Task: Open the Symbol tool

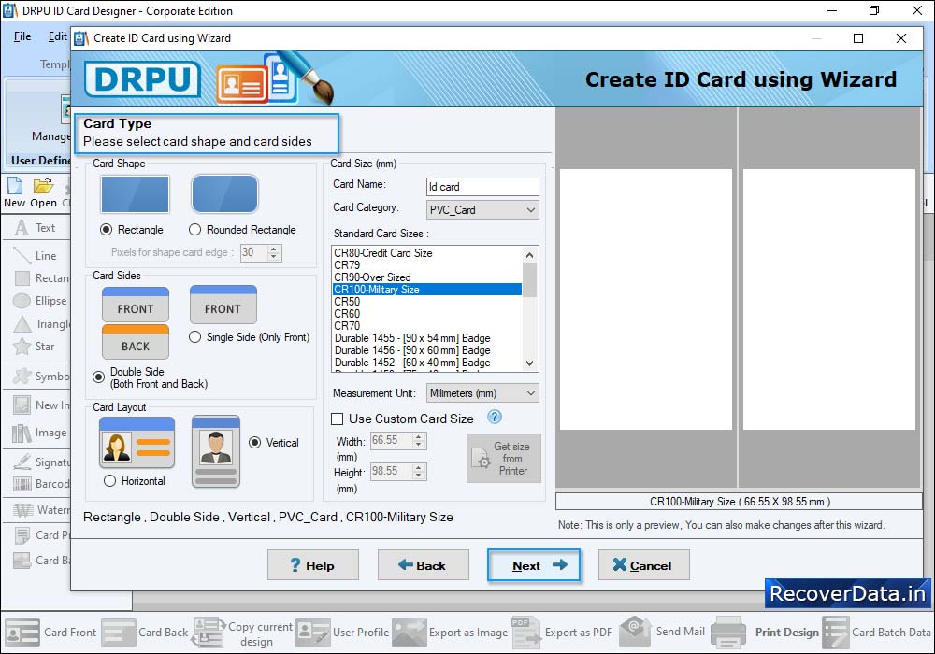Action: click(40, 377)
